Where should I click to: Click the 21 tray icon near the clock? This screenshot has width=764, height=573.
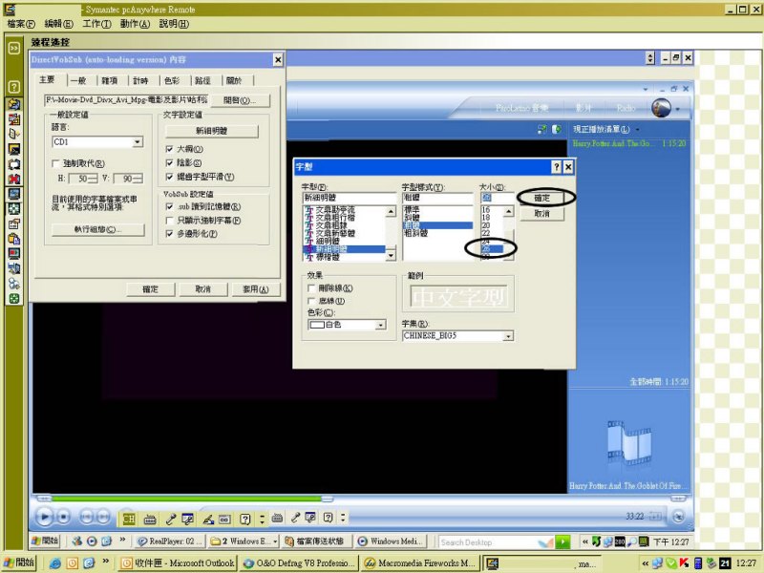coord(725,563)
